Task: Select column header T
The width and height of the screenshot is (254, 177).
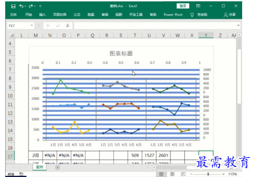Action: (x=135, y=35)
